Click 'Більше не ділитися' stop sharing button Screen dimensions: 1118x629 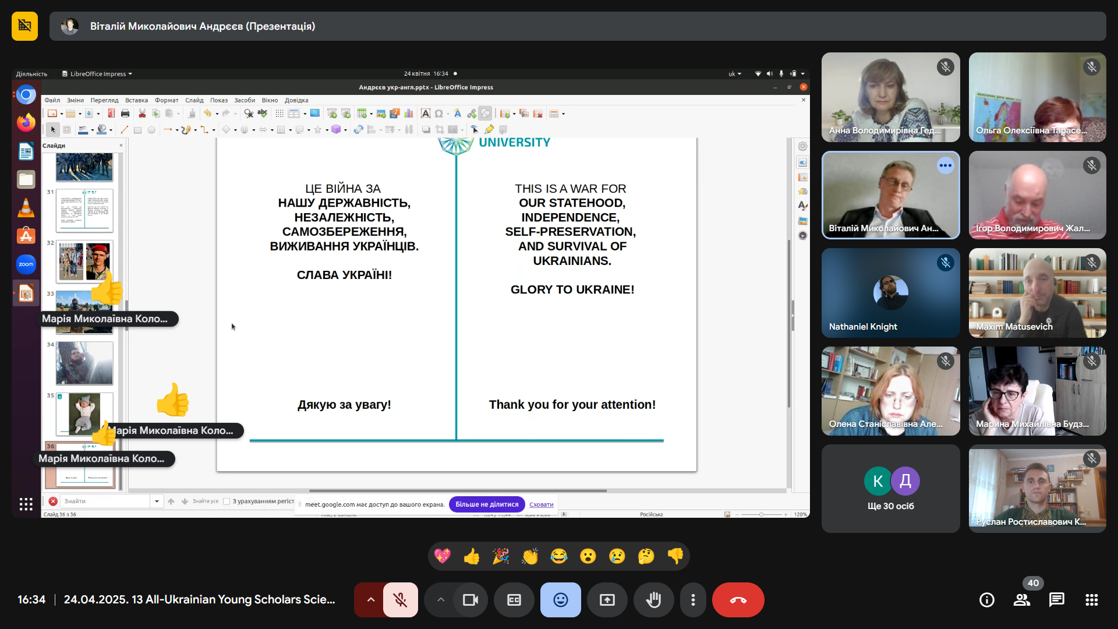pos(486,504)
